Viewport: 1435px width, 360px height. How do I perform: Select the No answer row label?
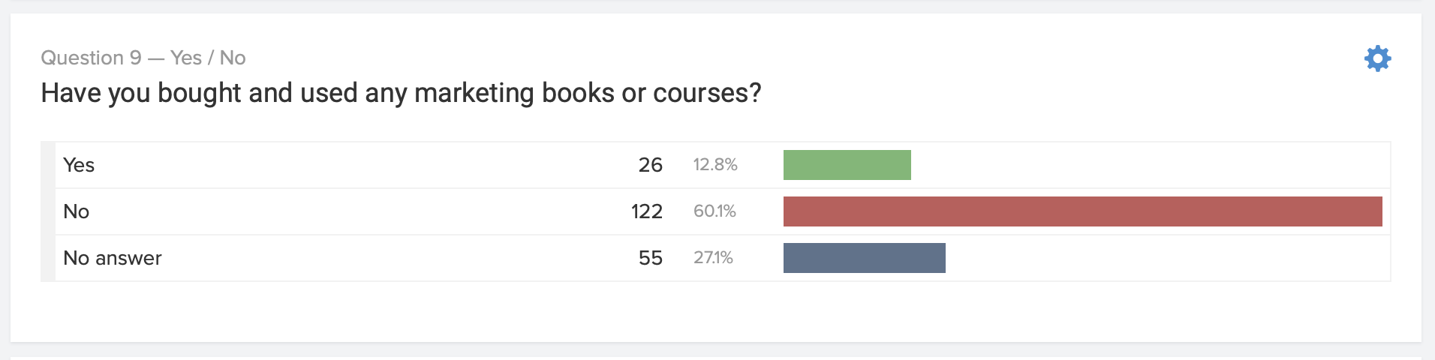[x=77, y=211]
